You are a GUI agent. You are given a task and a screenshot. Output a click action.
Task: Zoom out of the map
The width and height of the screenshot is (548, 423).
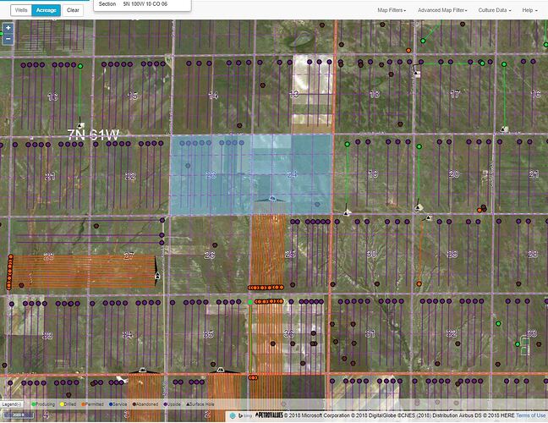point(8,39)
